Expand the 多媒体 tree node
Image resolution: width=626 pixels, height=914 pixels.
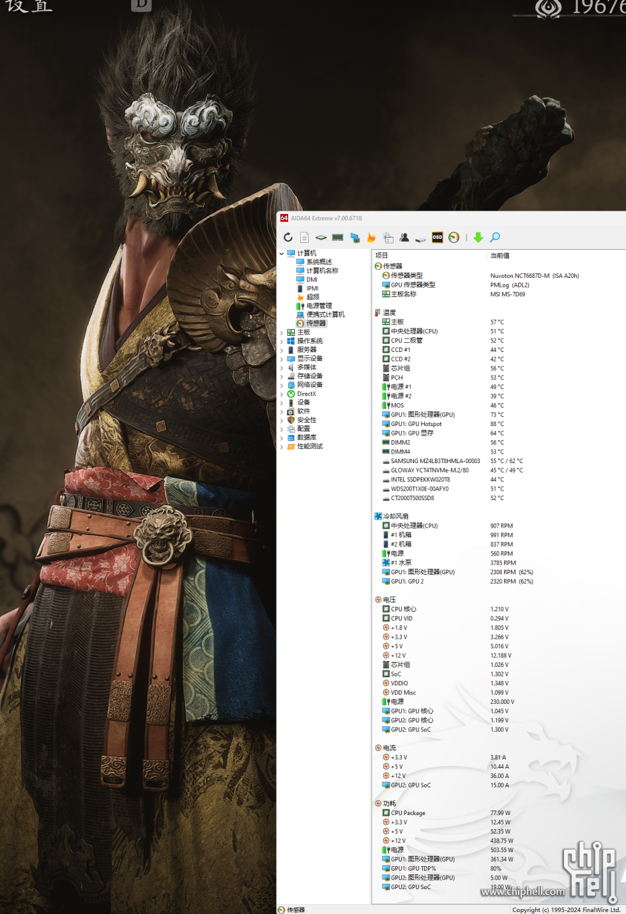pyautogui.click(x=282, y=368)
